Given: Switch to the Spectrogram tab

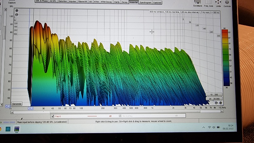Looking at the screenshot, I should click(145, 2).
